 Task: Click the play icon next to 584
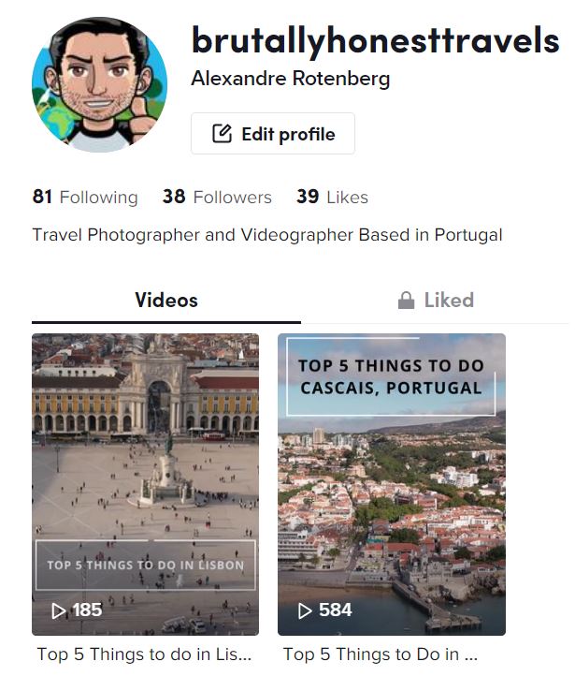coord(305,610)
